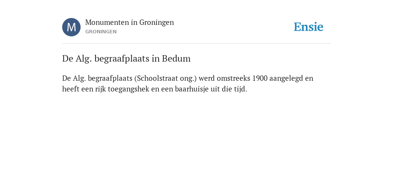Open the Ensie logo link

click(x=309, y=27)
